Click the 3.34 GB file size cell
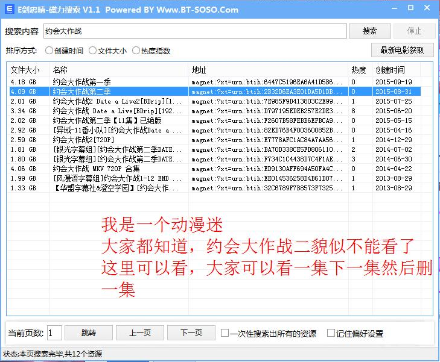Image resolution: width=440 pixels, height=362 pixels. coord(24,111)
